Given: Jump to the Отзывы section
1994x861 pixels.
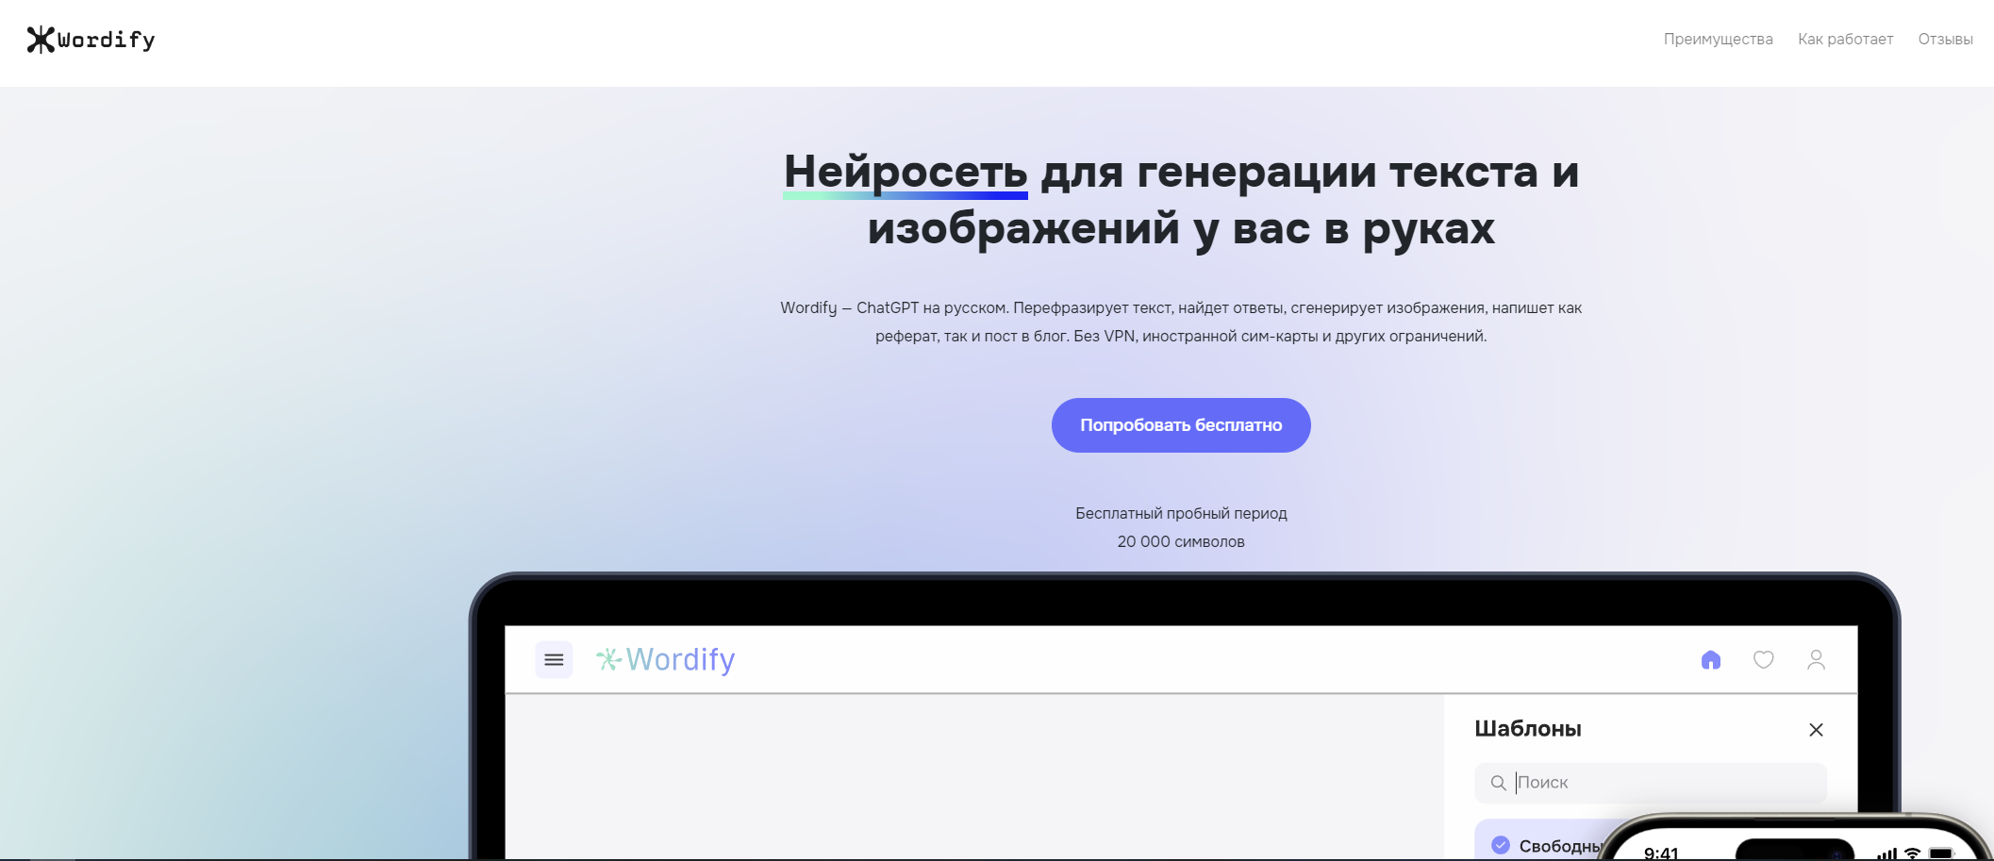Looking at the screenshot, I should pos(1945,40).
